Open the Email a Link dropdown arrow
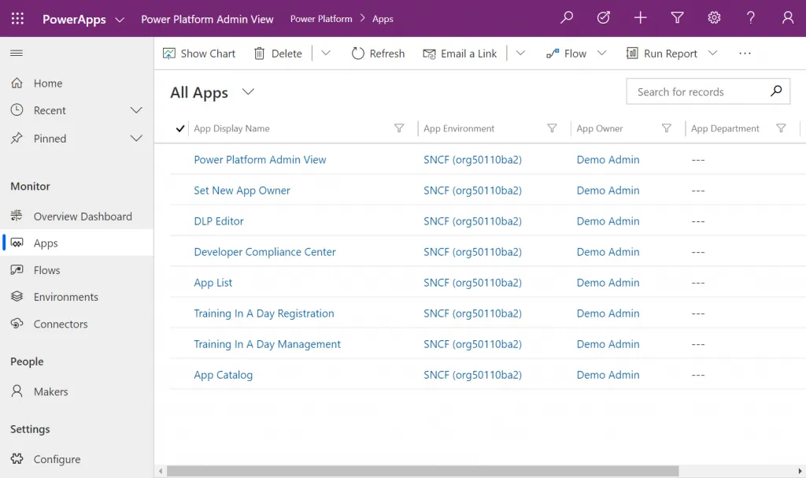 [x=521, y=53]
